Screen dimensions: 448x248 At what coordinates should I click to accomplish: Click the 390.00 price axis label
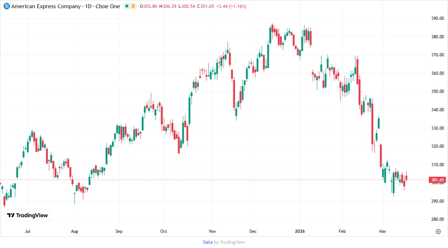pos(438,18)
